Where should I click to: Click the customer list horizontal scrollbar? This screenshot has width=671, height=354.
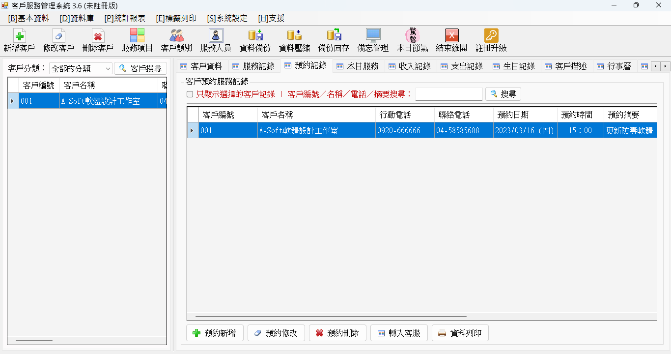(34, 340)
